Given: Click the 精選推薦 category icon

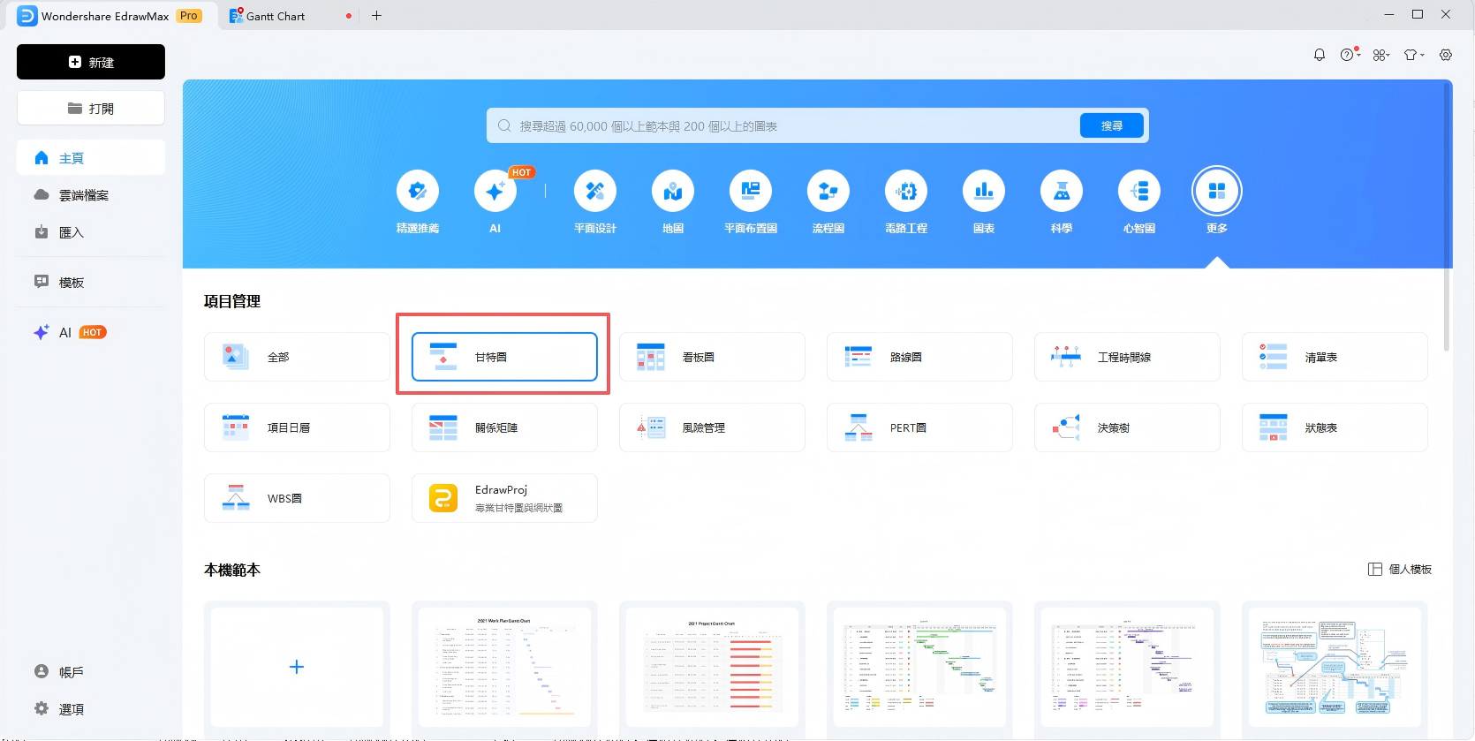Looking at the screenshot, I should click(418, 191).
